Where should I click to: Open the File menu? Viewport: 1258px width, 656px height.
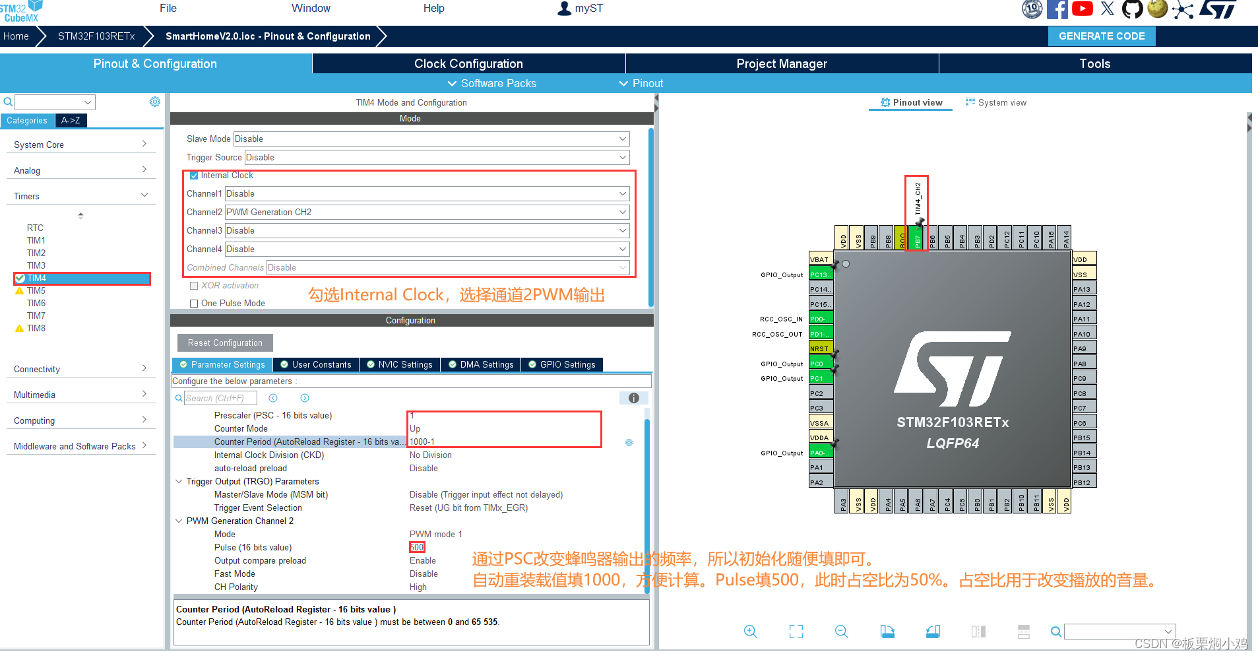click(x=168, y=8)
